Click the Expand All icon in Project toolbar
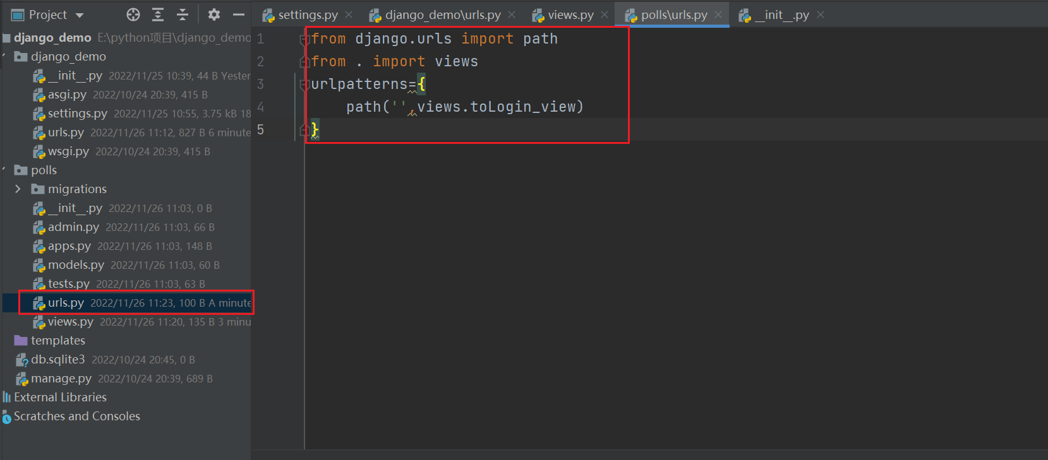The height and width of the screenshot is (460, 1048). [158, 15]
